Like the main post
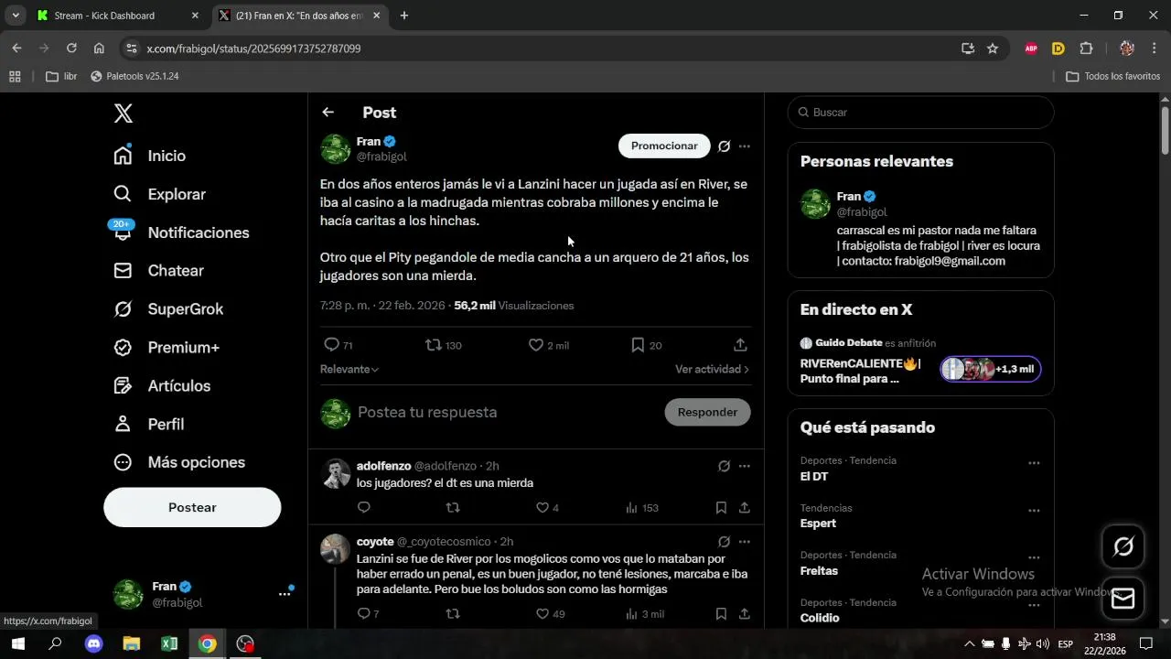The image size is (1171, 659). click(536, 345)
